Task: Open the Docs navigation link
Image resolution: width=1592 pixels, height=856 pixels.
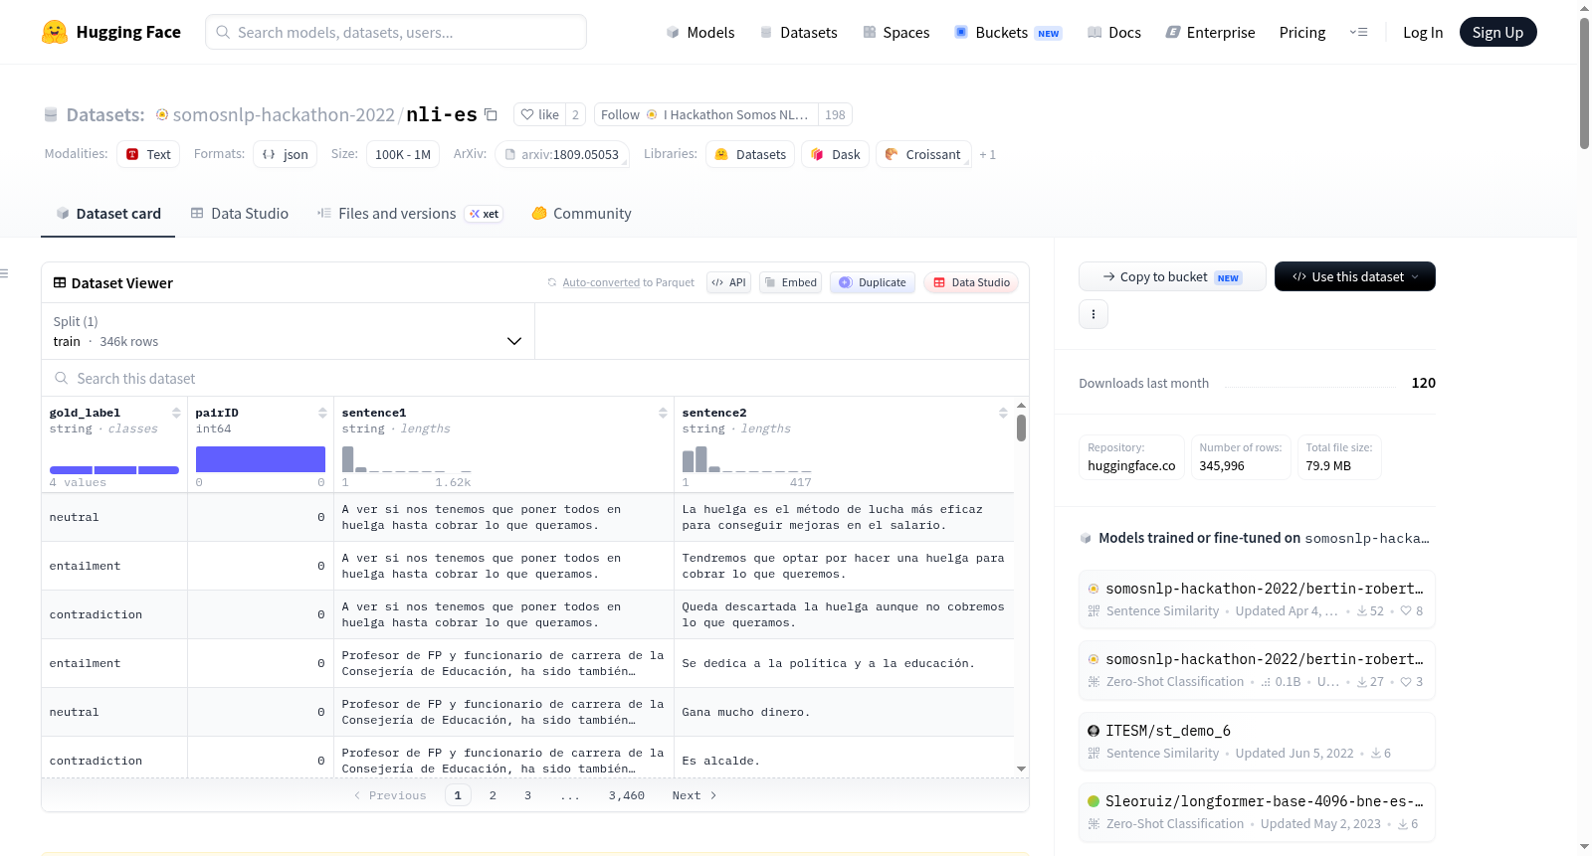Action: click(1114, 32)
